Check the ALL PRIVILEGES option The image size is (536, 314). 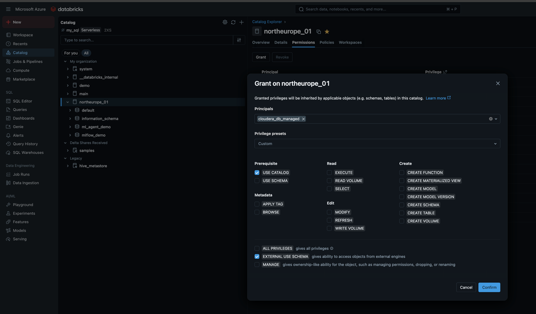point(256,249)
